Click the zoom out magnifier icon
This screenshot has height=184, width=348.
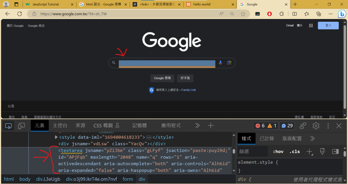232,14
